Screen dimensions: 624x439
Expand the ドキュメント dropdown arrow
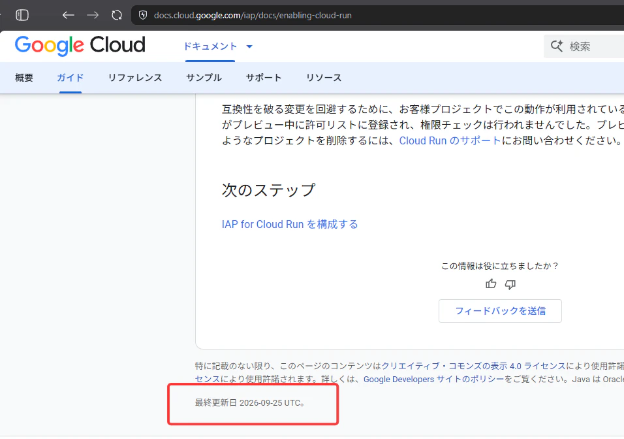249,46
